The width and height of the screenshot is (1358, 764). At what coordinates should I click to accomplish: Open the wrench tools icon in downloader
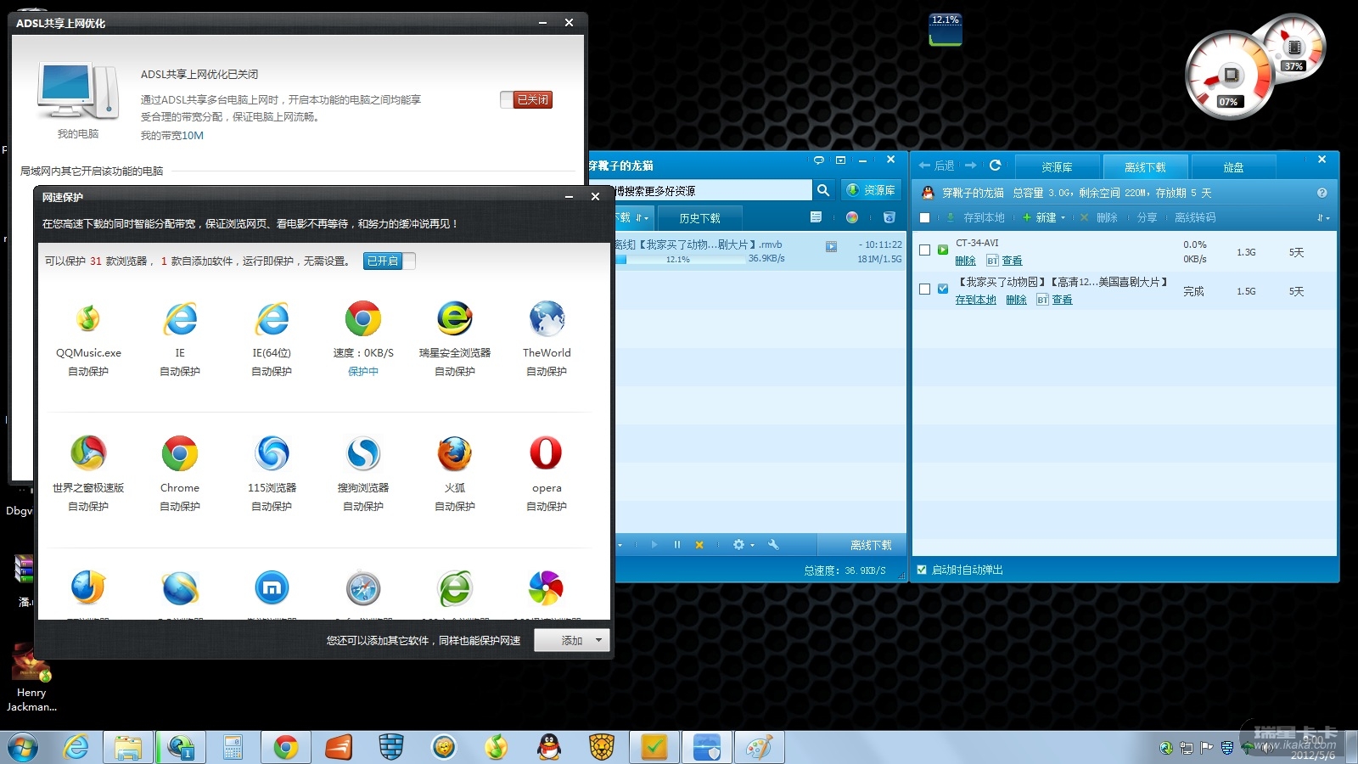point(773,545)
